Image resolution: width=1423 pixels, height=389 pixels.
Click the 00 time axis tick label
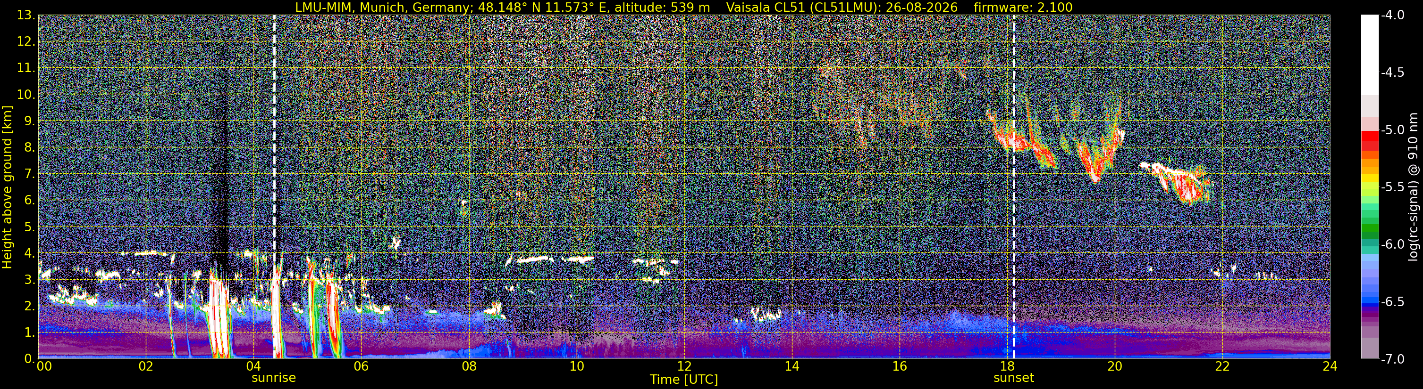click(43, 366)
